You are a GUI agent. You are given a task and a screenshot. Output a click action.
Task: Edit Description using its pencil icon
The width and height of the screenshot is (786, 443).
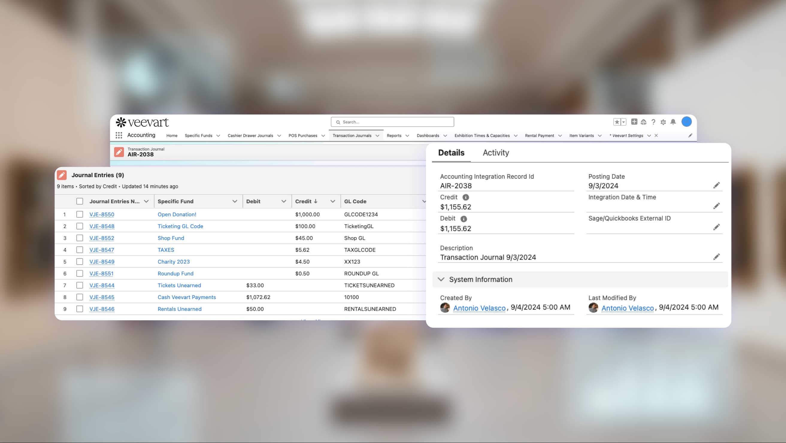pos(717,257)
